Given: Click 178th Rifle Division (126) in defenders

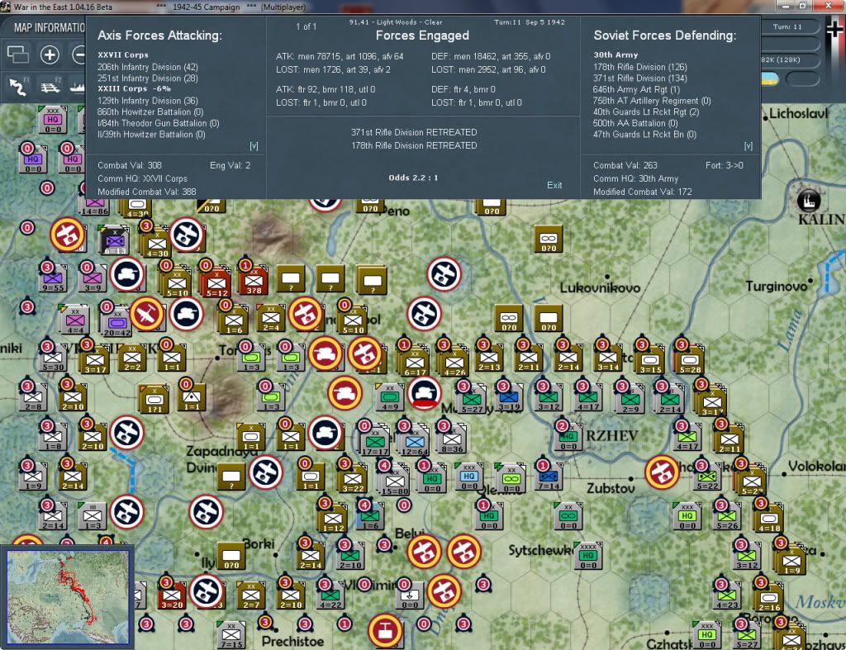Looking at the screenshot, I should click(640, 67).
